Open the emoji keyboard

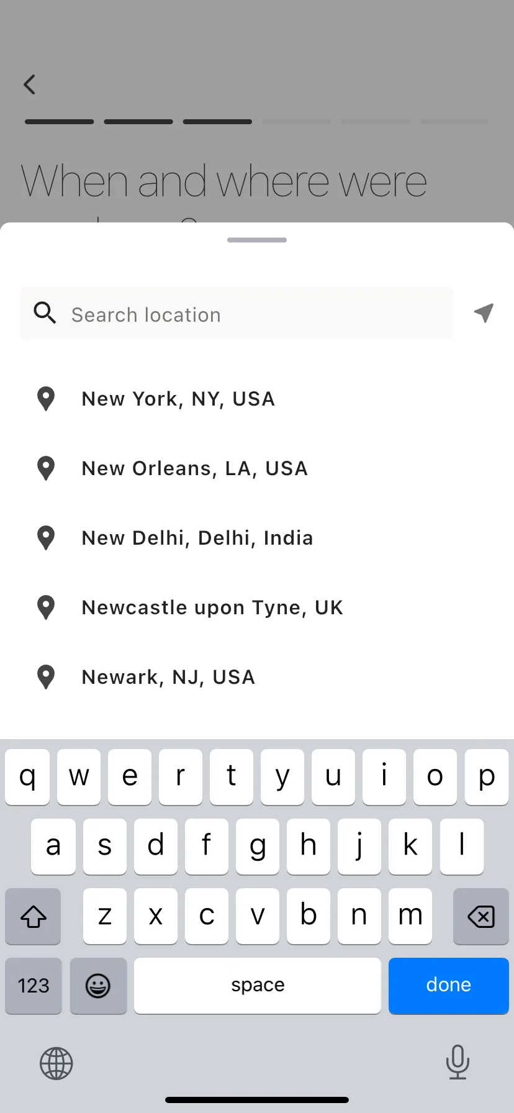pyautogui.click(x=98, y=986)
